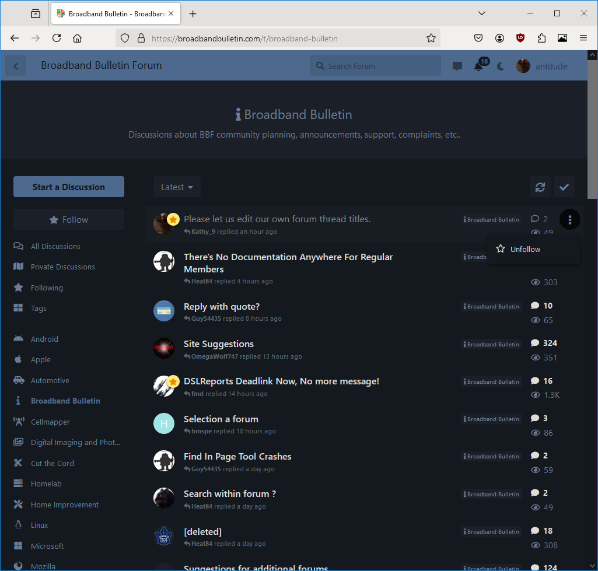598x571 pixels.
Task: Open thread 'Please let us edit our own forum thread titles.'
Action: pos(277,219)
